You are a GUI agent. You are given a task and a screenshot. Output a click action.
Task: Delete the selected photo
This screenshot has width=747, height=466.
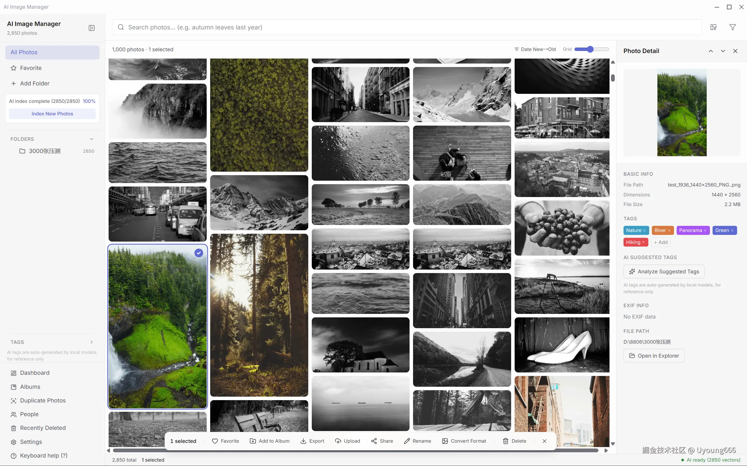(514, 441)
